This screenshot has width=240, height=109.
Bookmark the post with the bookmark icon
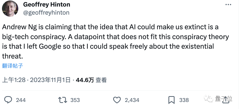172,100
